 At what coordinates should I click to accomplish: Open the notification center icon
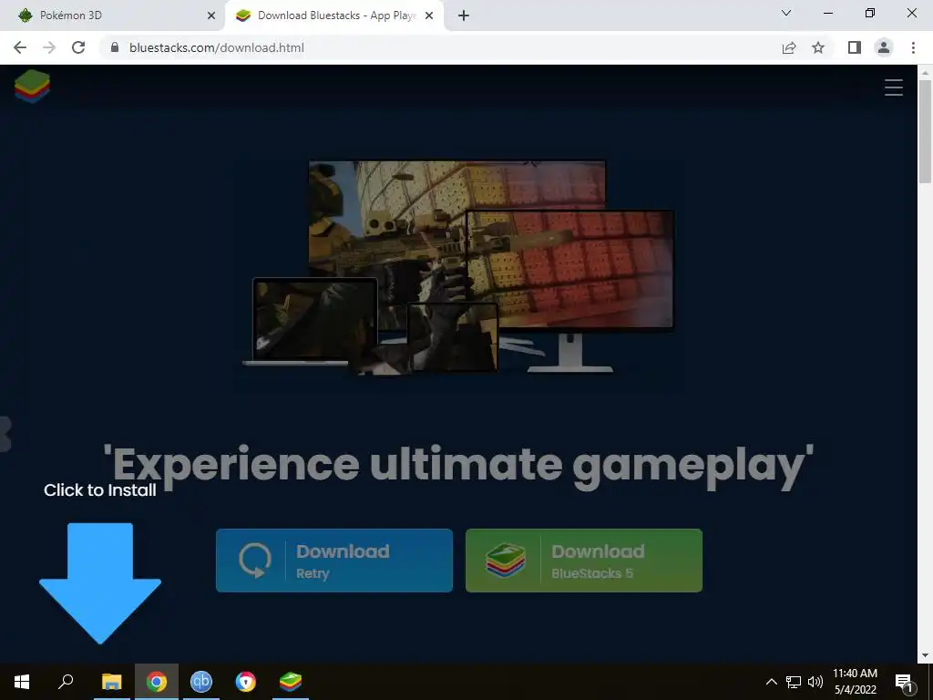pos(905,683)
